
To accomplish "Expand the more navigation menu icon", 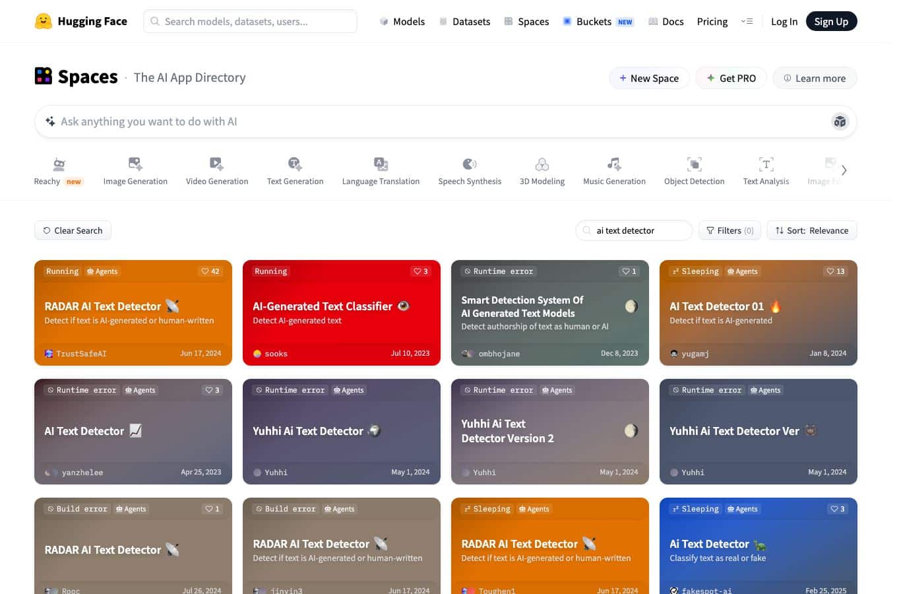I will tap(747, 21).
